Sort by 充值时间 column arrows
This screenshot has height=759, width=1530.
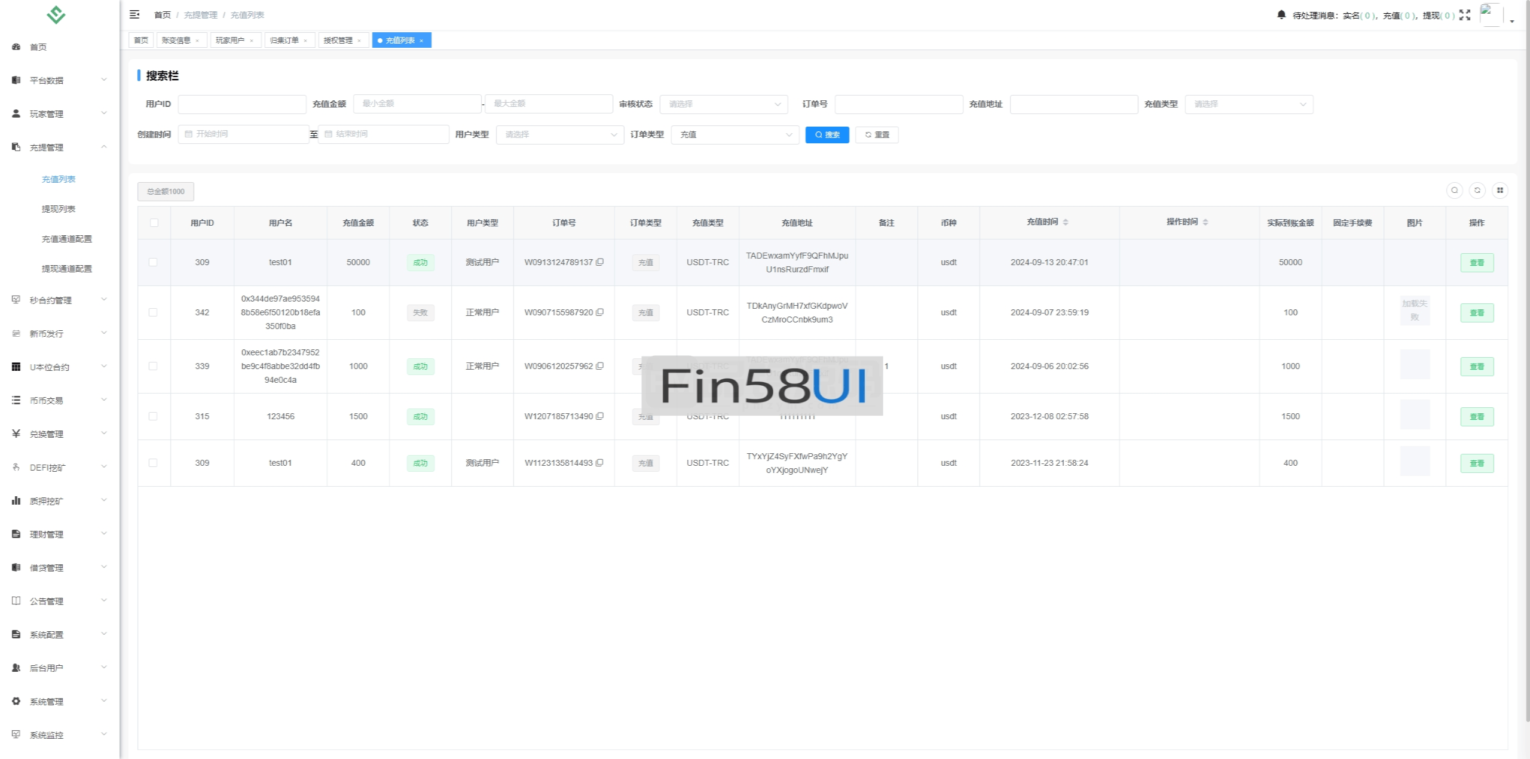point(1066,222)
